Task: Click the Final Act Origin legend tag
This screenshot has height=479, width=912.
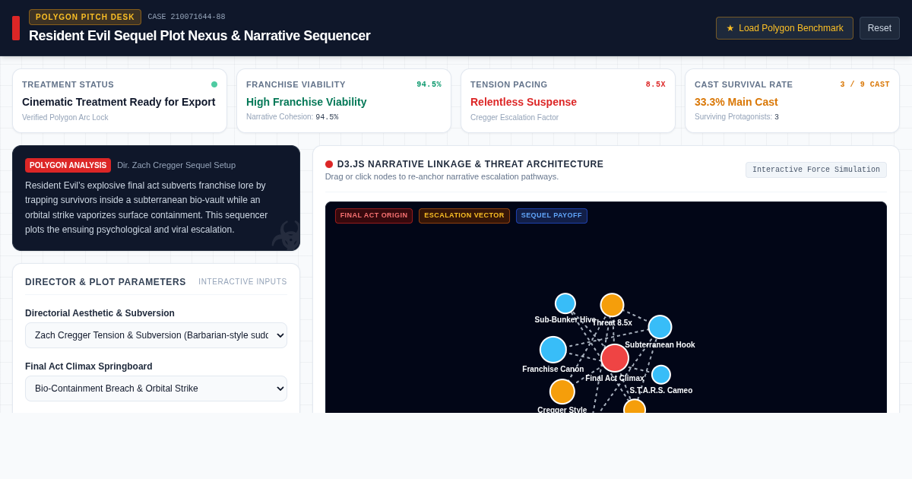Action: [374, 216]
